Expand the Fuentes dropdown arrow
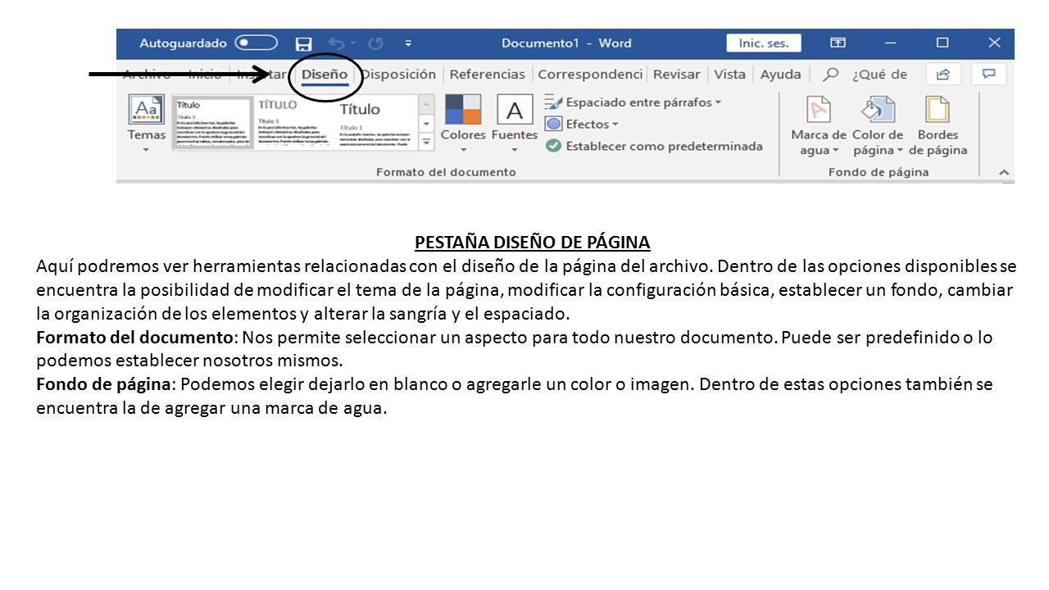The width and height of the screenshot is (1049, 590). tap(515, 151)
